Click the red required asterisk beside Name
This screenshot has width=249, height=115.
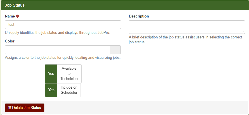18,16
